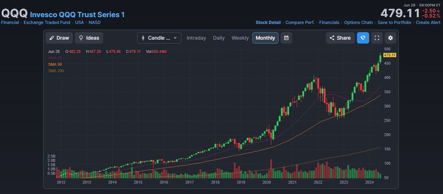Click the 2020 label on time axis
This screenshot has width=443, height=194.
coord(267,182)
